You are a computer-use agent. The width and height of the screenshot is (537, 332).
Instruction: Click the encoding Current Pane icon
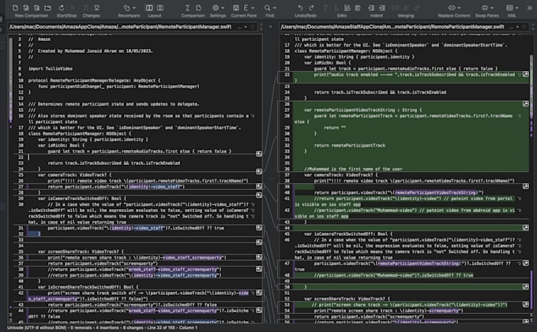click(246, 8)
